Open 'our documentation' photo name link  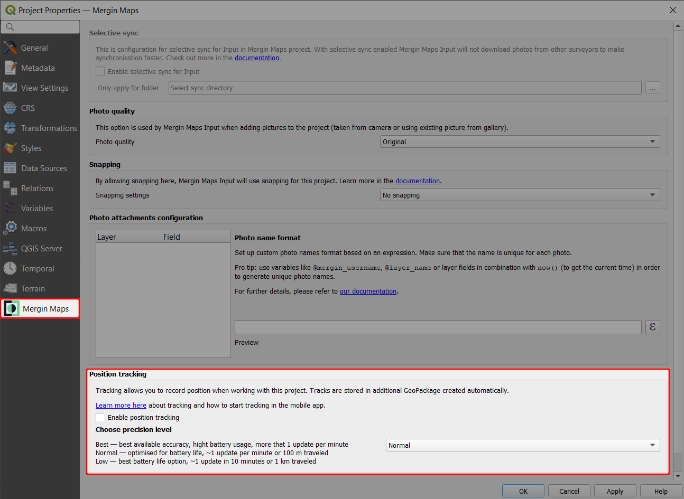tap(368, 291)
